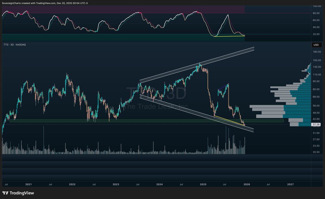
Task: Select the upper rising channel line
Action: [197, 64]
